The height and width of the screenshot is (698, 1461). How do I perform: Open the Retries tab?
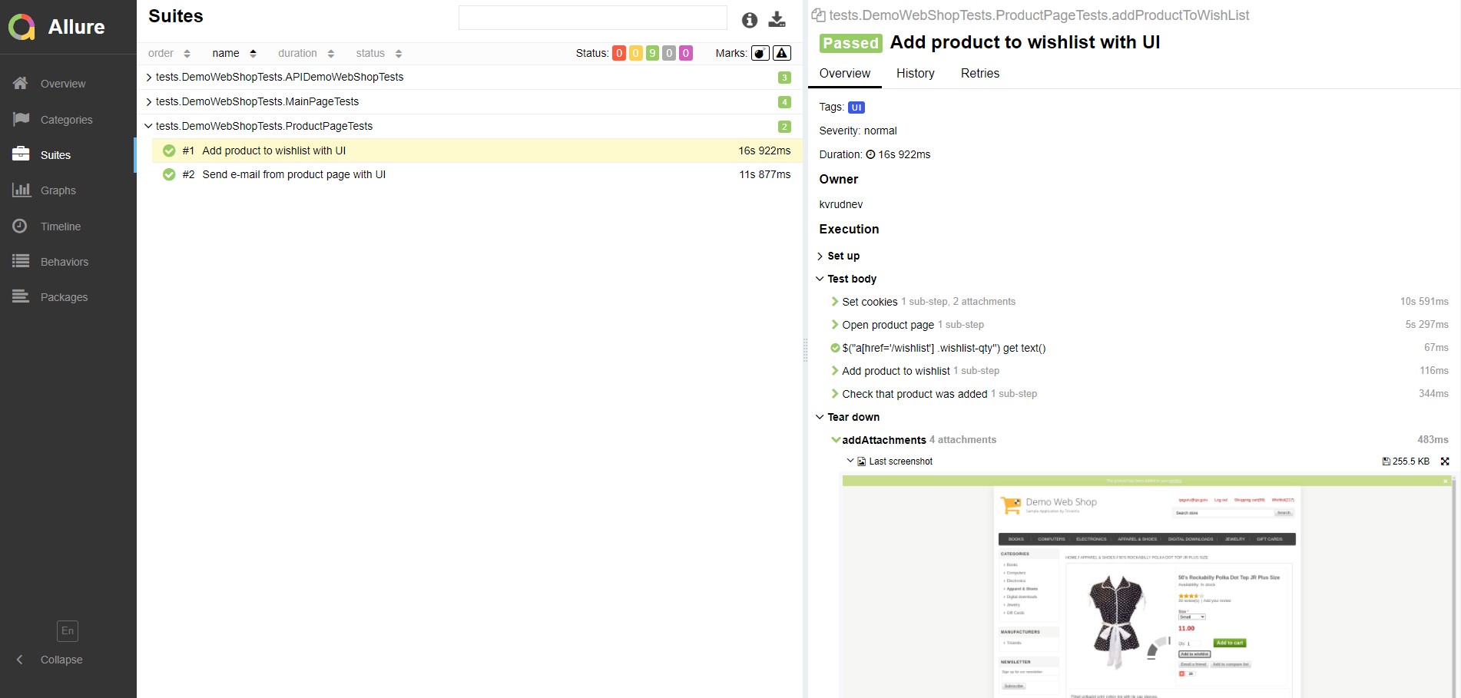979,73
